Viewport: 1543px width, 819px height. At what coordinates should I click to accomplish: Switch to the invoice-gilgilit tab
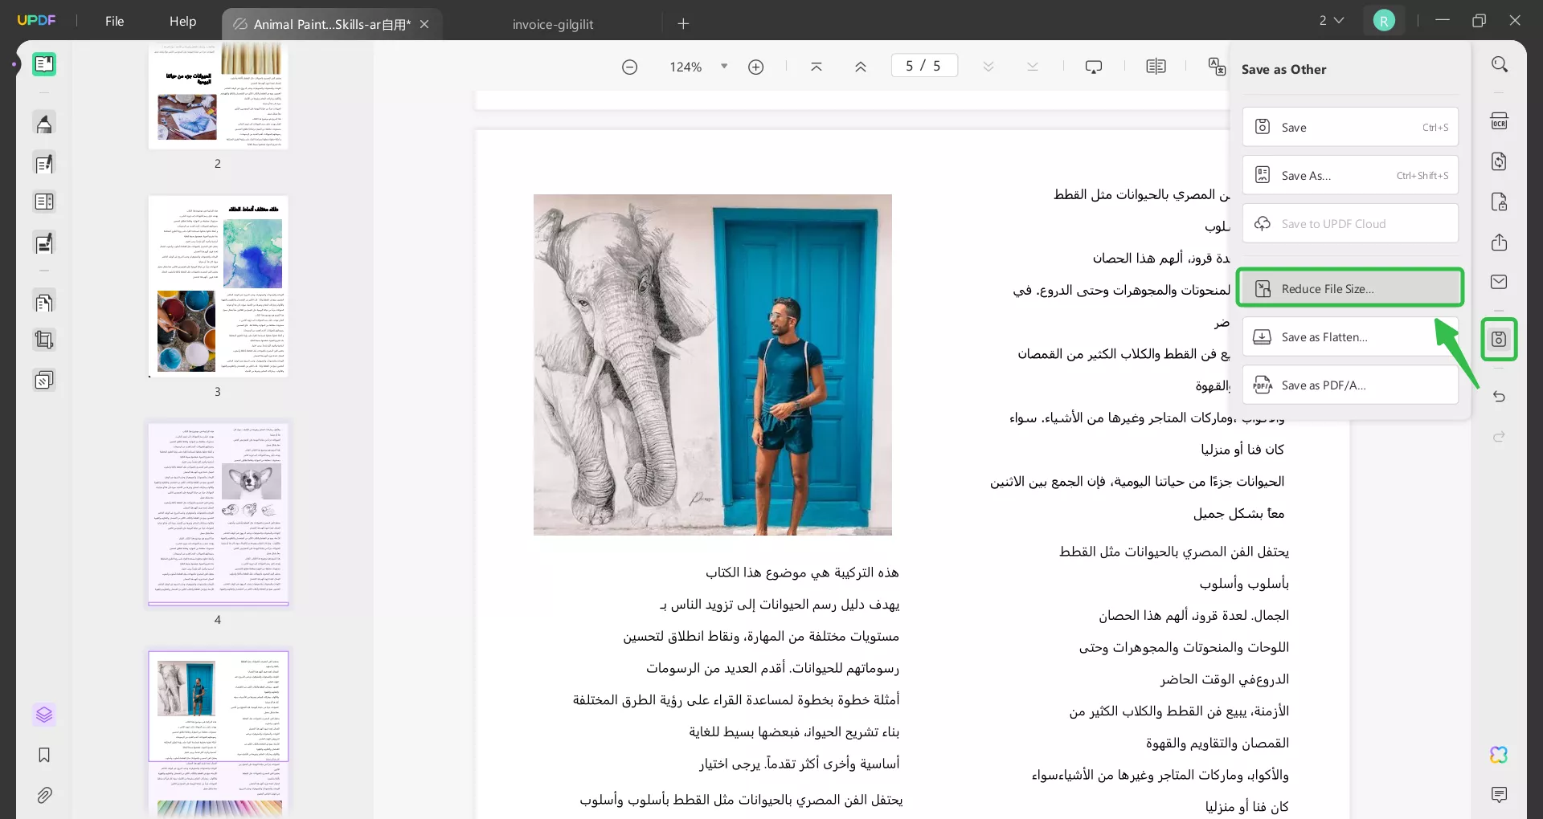[552, 24]
